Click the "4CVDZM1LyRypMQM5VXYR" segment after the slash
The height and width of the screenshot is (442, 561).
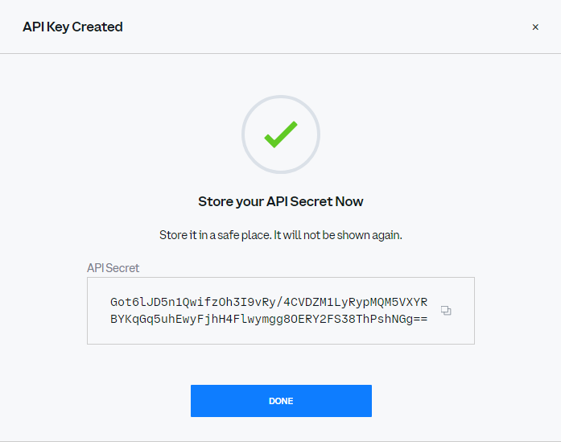(355, 302)
